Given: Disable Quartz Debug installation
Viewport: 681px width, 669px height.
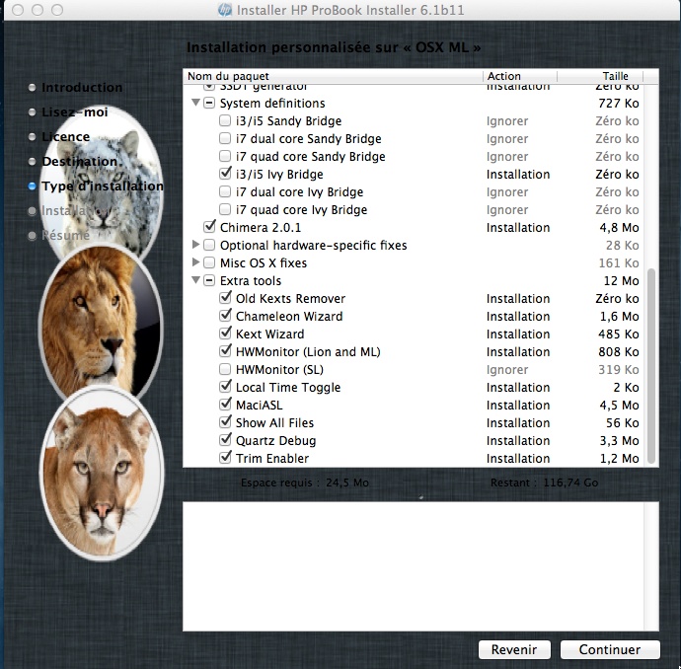Looking at the screenshot, I should pos(225,441).
